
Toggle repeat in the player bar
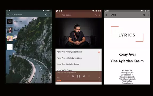(x=89, y=76)
